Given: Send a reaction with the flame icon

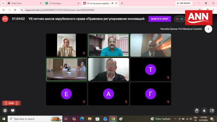Looking at the screenshot, I should click(204, 110).
